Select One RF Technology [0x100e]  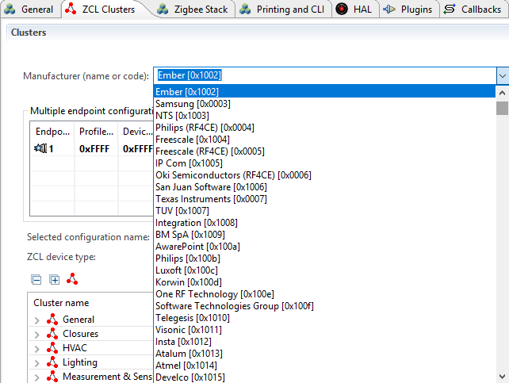coord(324,294)
